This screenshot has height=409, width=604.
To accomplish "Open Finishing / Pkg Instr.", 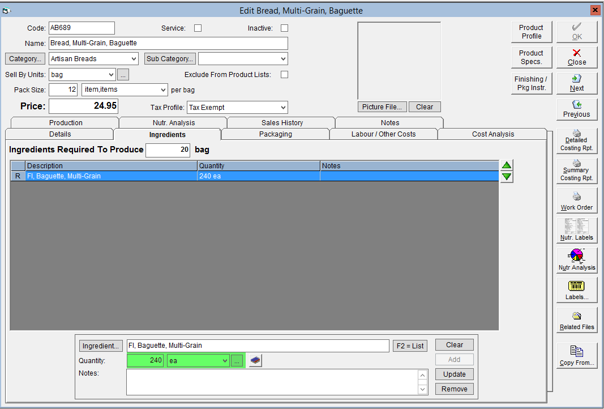I will (531, 83).
